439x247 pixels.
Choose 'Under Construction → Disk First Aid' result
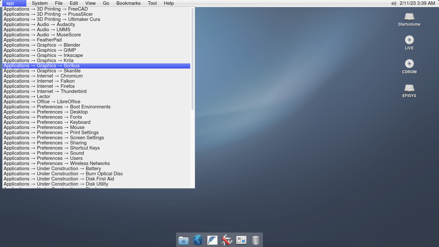click(96, 179)
